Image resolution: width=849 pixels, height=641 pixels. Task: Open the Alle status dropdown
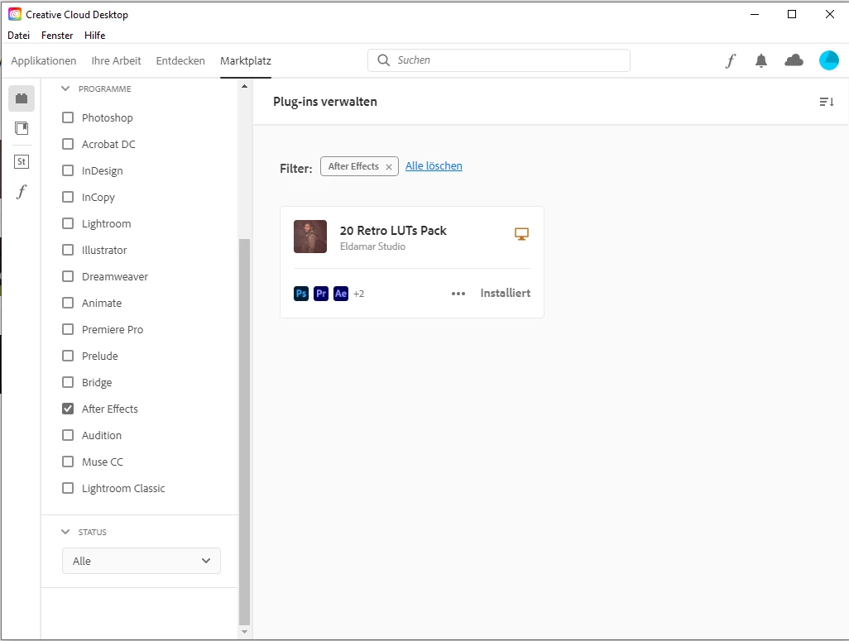pyautogui.click(x=141, y=561)
